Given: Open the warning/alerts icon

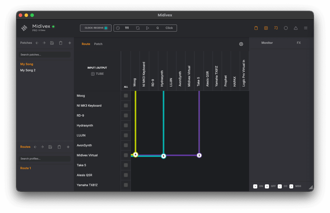Looking at the screenshot, I should point(296,28).
